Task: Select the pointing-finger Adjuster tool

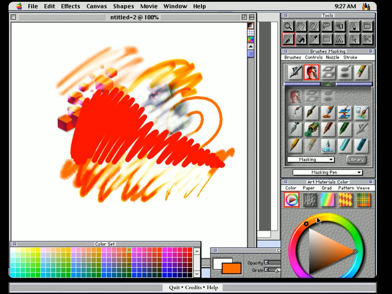Action: point(340,26)
